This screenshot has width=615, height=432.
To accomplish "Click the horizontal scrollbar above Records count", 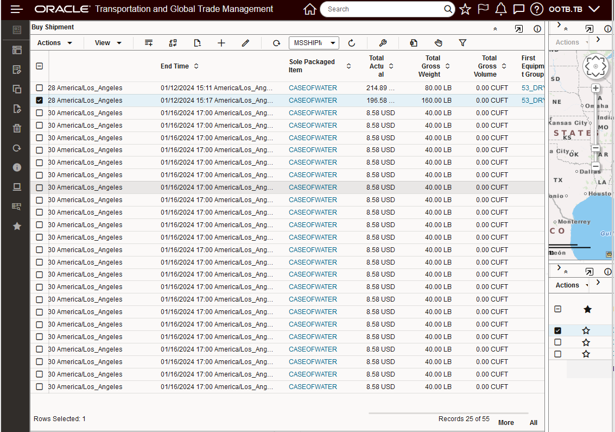I will point(448,413).
